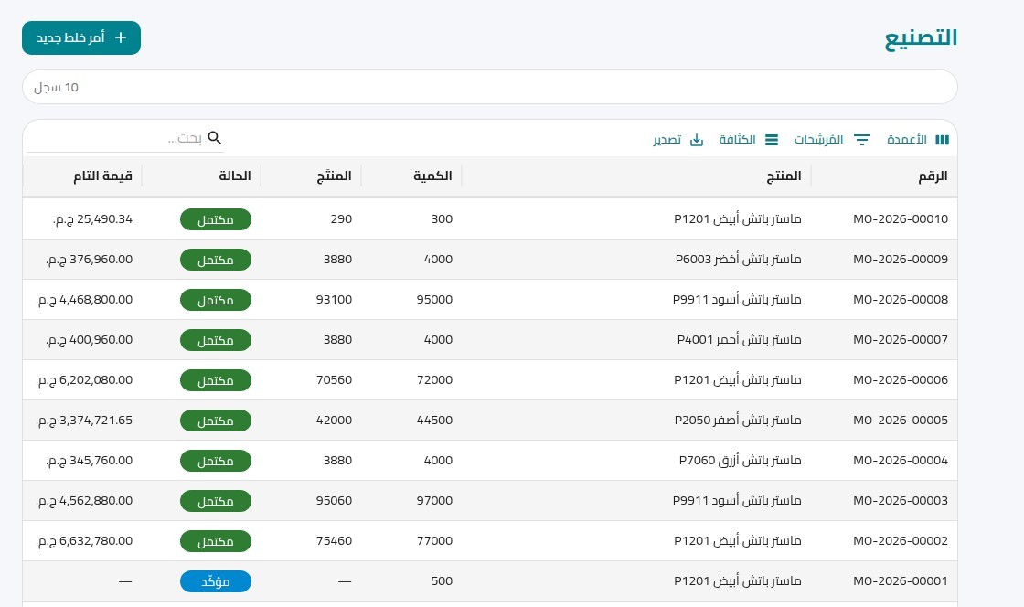The width and height of the screenshot is (1024, 607).
Task: Select order MO-2026-00007
Action: (901, 340)
